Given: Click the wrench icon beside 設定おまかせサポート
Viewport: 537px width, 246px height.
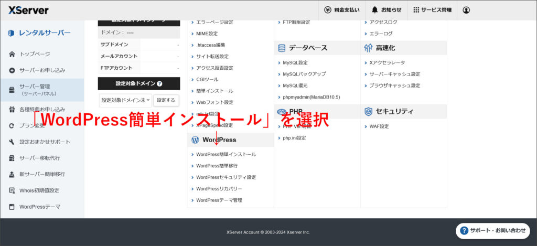Looking at the screenshot, I should tap(12, 142).
